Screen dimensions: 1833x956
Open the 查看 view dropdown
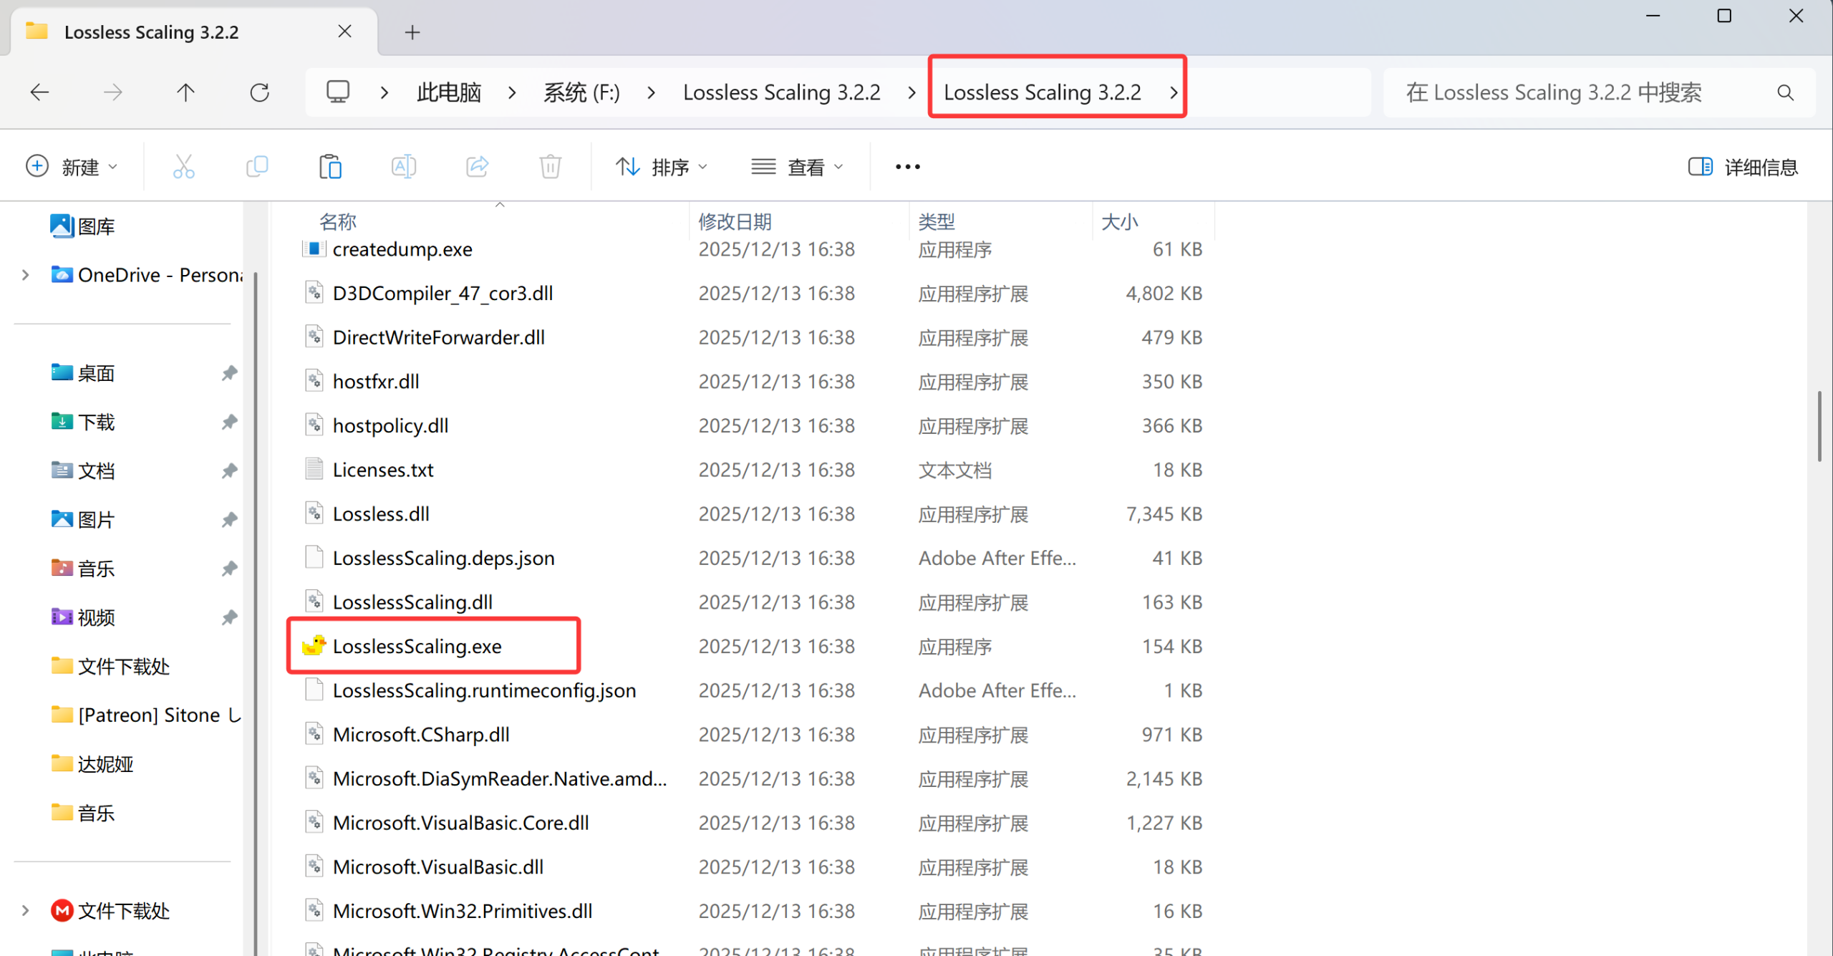pyautogui.click(x=797, y=167)
